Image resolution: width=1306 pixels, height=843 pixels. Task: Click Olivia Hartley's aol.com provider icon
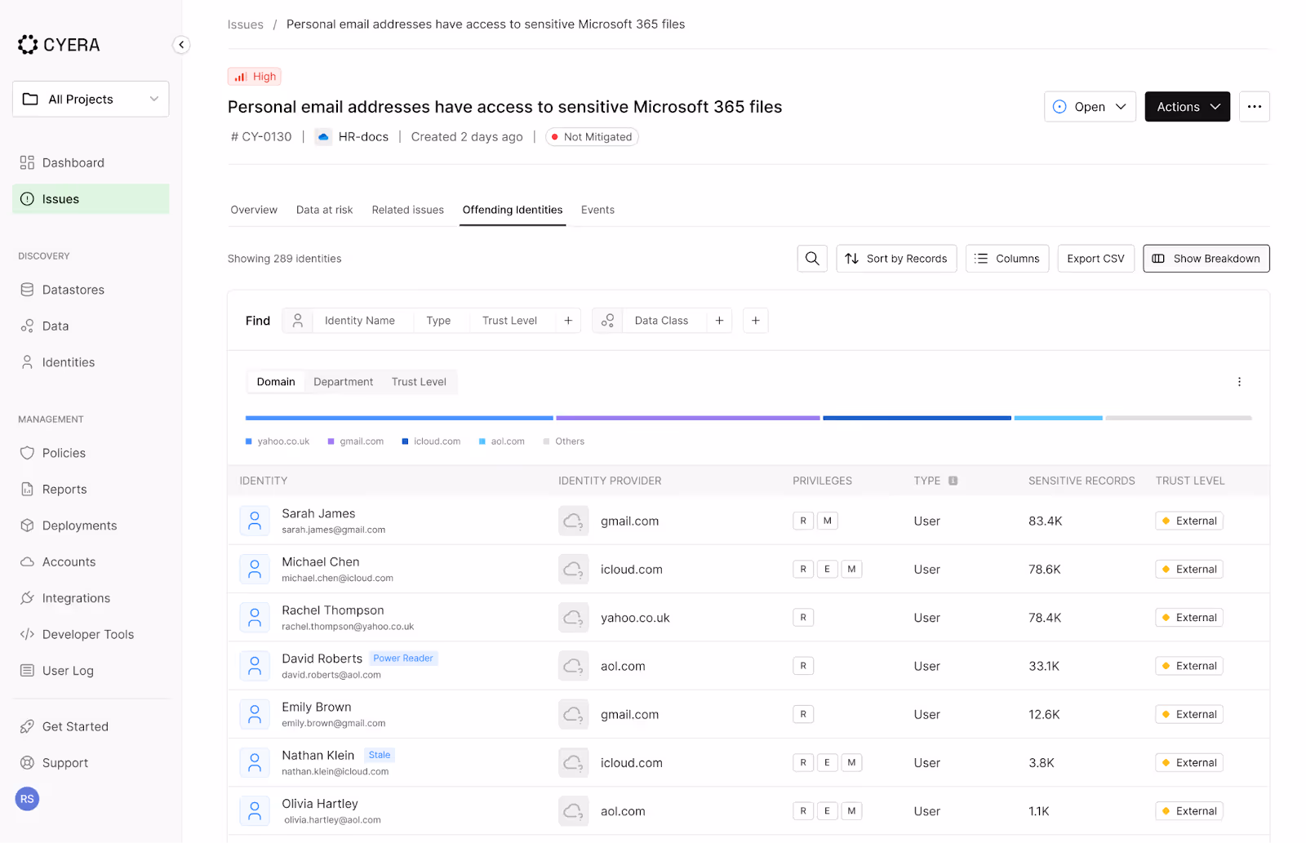click(x=574, y=811)
